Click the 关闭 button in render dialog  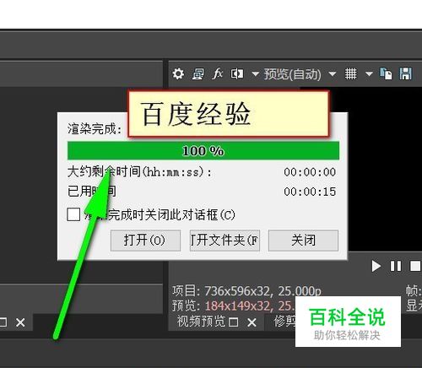point(303,241)
